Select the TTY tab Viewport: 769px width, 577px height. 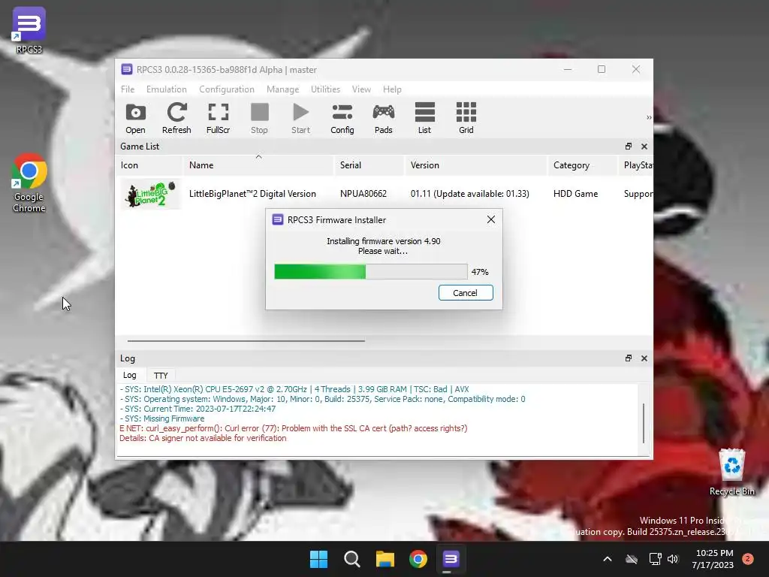tap(161, 376)
